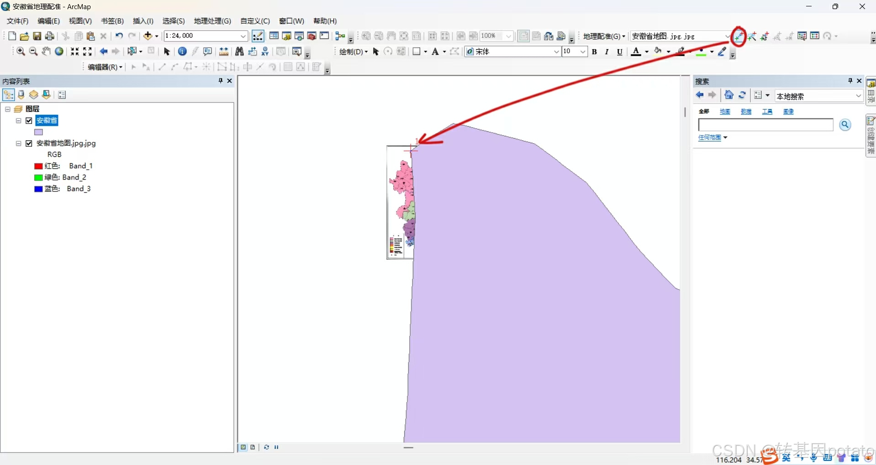Click List By Source icon in contents

[x=21, y=95]
